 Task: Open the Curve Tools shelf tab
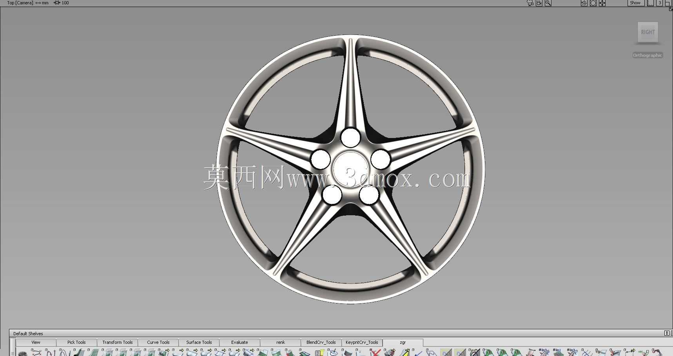(158, 342)
